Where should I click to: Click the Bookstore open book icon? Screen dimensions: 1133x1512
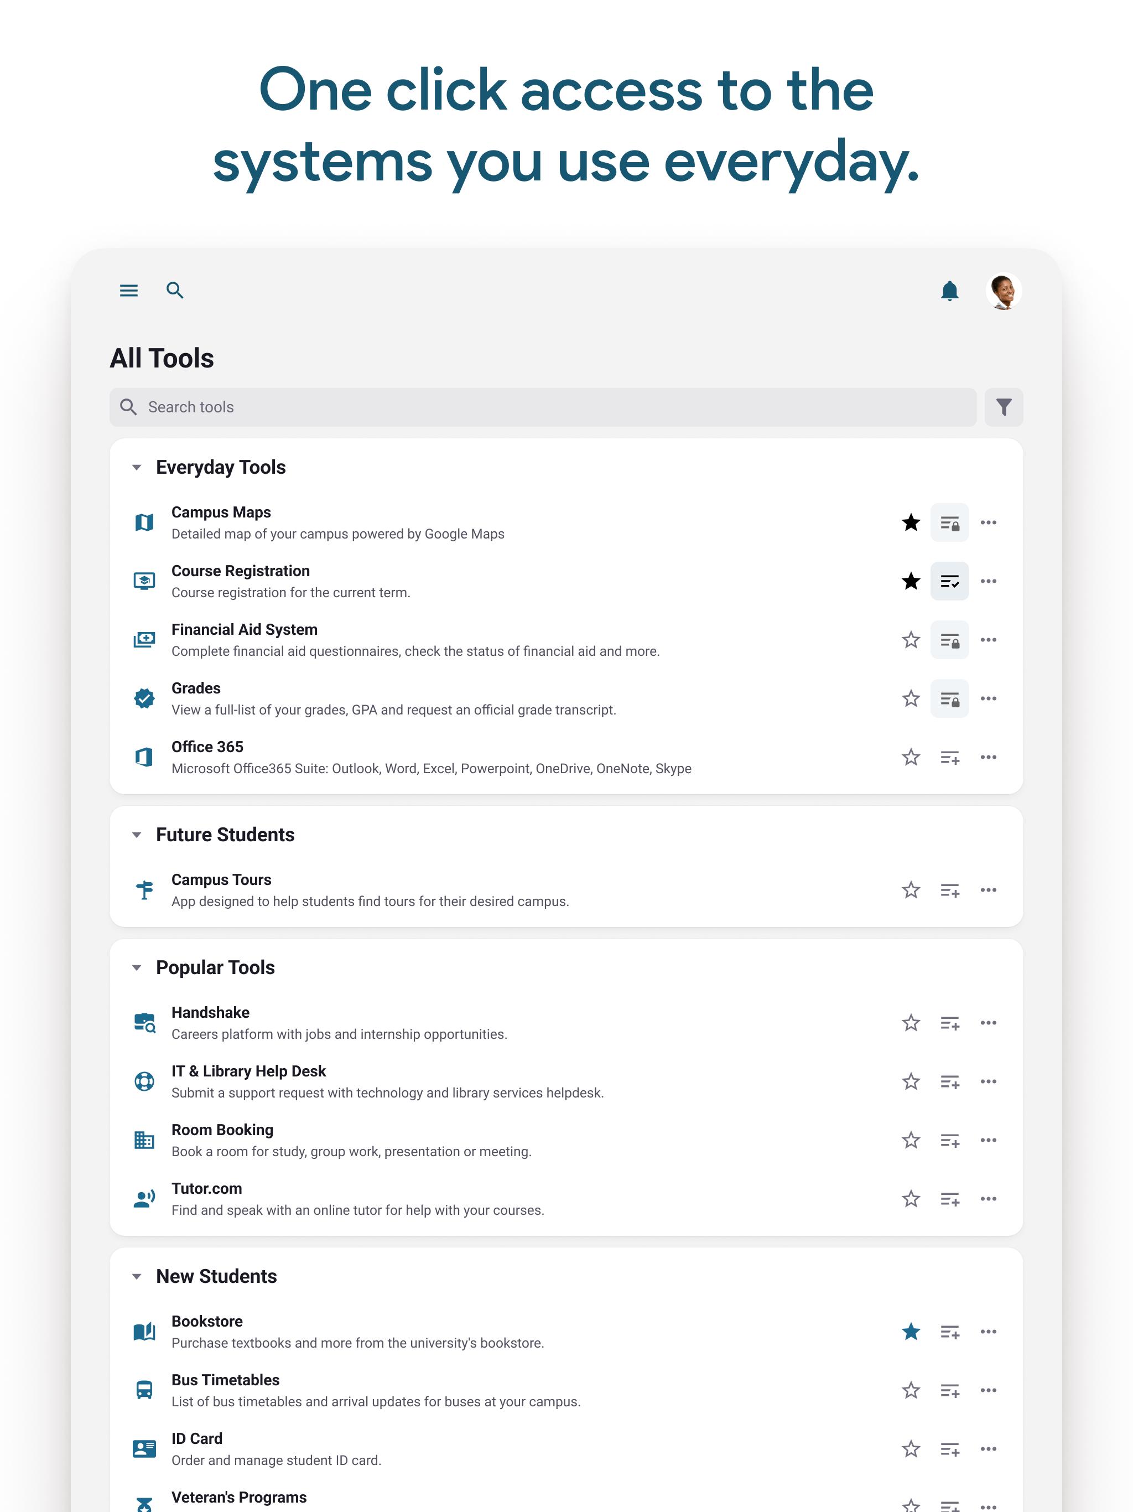144,1332
